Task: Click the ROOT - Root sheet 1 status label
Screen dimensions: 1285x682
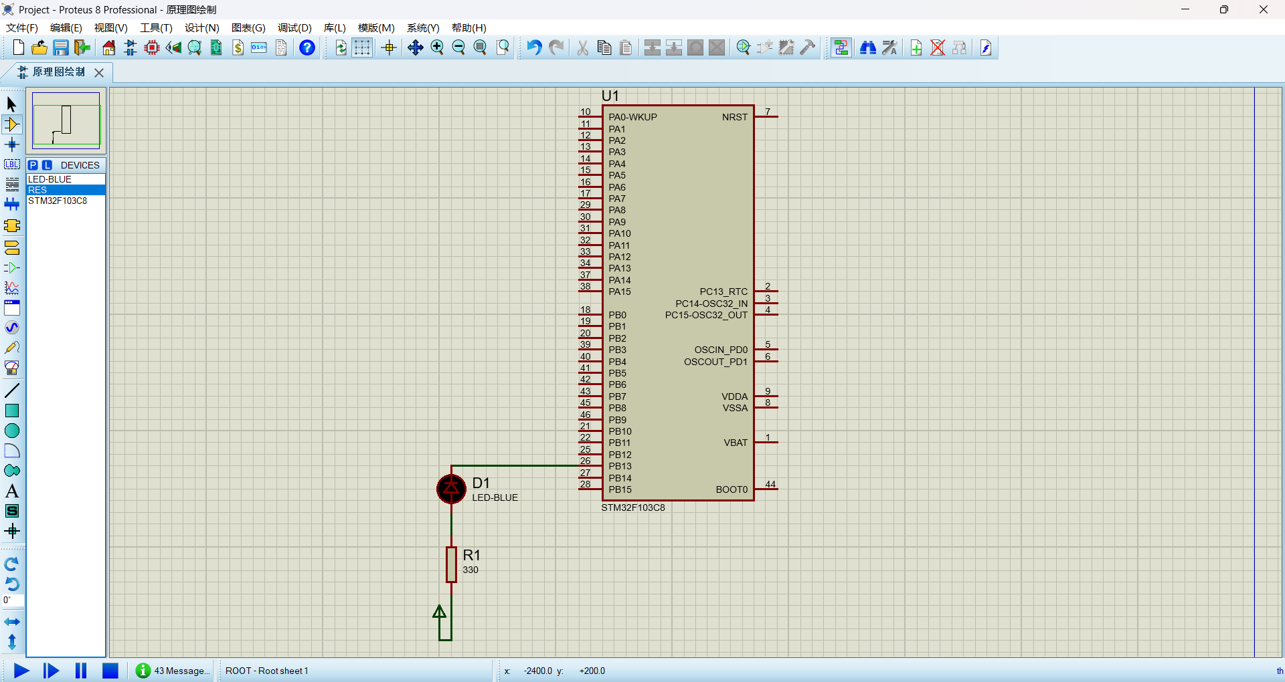Action: pos(267,671)
